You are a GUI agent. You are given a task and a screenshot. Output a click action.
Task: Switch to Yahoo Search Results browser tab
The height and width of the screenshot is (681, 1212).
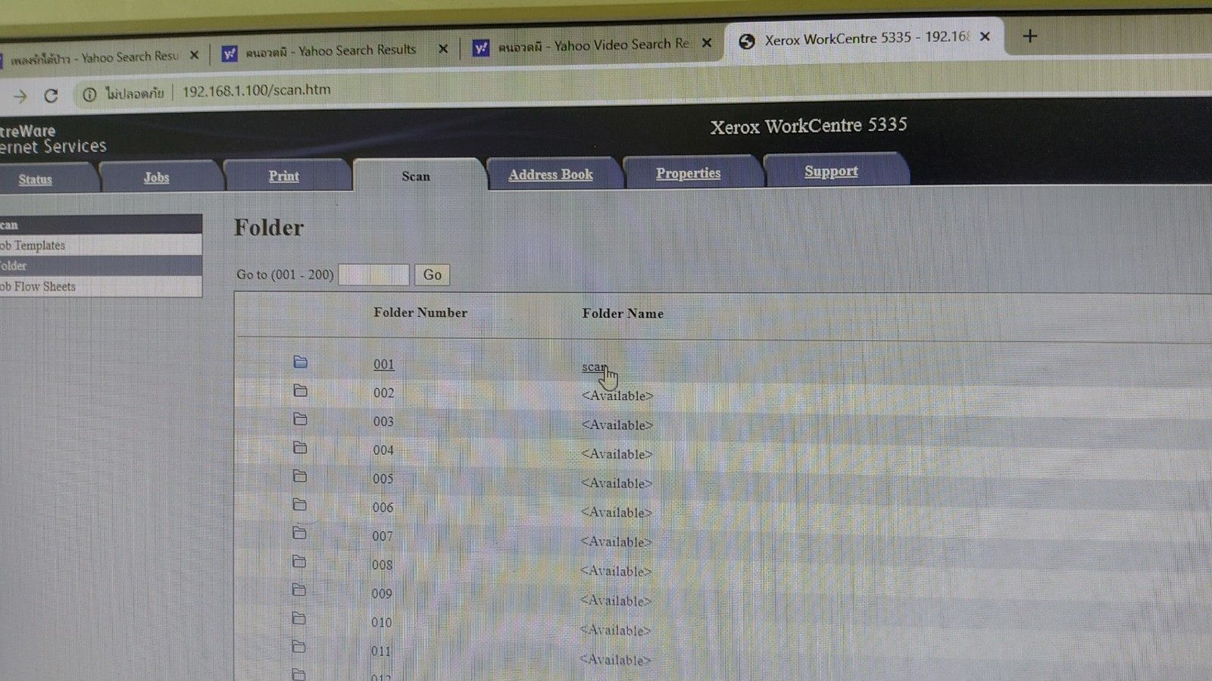(x=330, y=51)
